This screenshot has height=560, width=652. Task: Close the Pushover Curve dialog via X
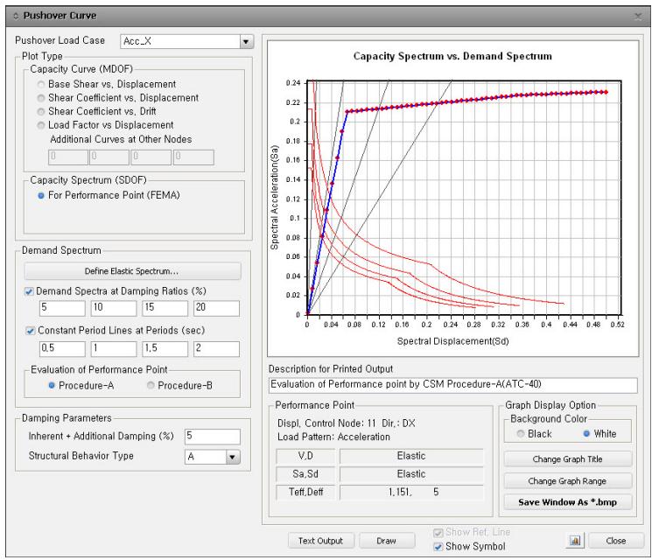(x=637, y=17)
